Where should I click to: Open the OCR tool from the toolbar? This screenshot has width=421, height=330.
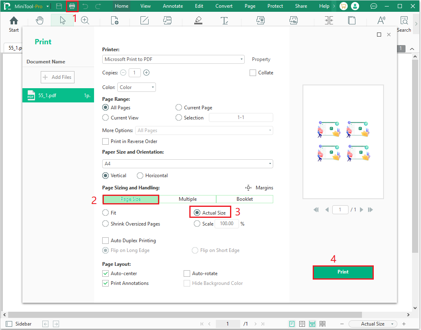click(x=167, y=20)
